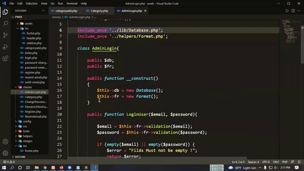
Task: Click the feedback icon in status bar
Action: click(293, 161)
